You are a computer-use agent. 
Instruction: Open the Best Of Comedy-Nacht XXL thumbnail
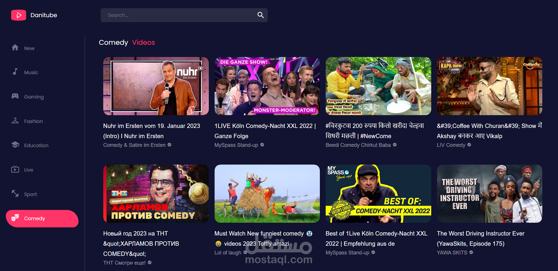point(378,194)
